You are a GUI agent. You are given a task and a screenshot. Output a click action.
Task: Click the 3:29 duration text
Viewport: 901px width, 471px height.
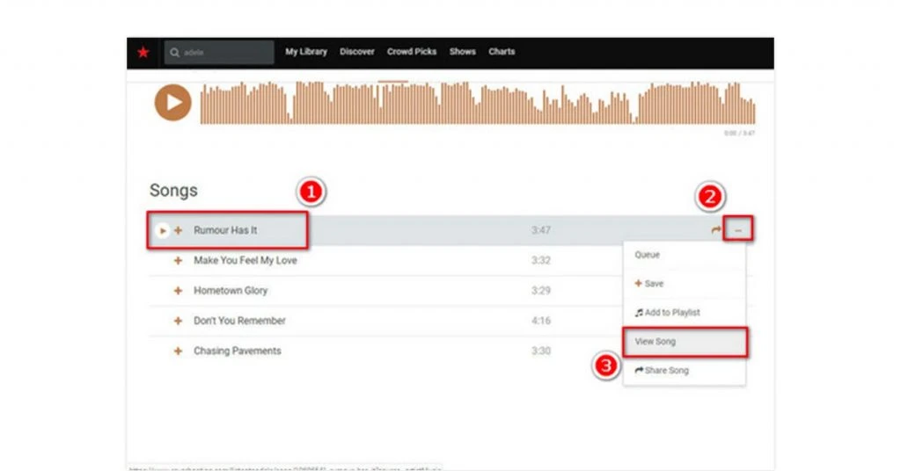[541, 291]
